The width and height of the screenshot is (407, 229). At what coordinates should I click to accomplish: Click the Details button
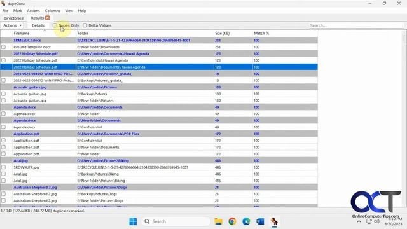point(38,25)
